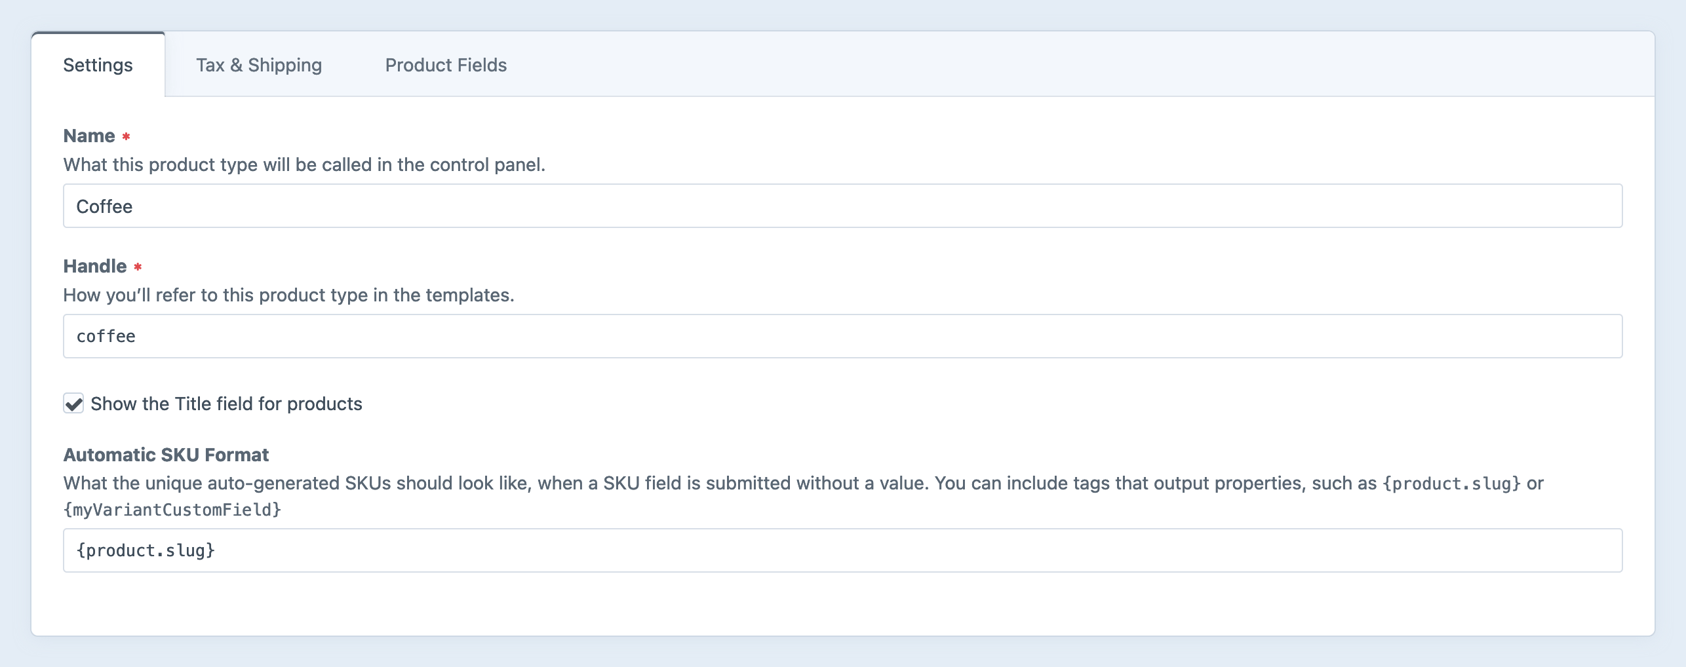The height and width of the screenshot is (667, 1686).
Task: Click the bold Name field label
Action: click(89, 136)
